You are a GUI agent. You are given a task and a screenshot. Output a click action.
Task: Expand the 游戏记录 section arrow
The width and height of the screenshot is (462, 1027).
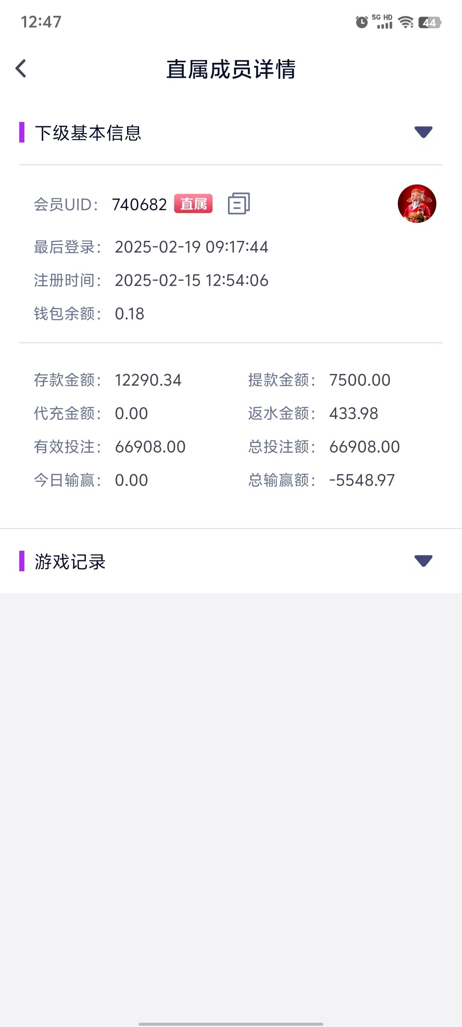(423, 561)
